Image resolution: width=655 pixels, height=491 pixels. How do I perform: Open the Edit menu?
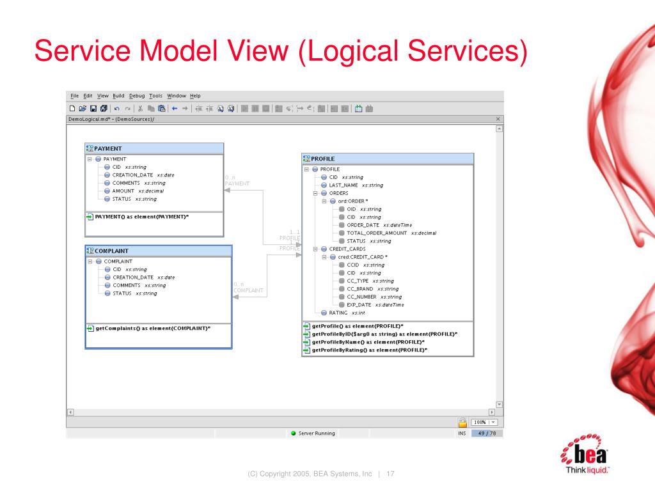(88, 96)
